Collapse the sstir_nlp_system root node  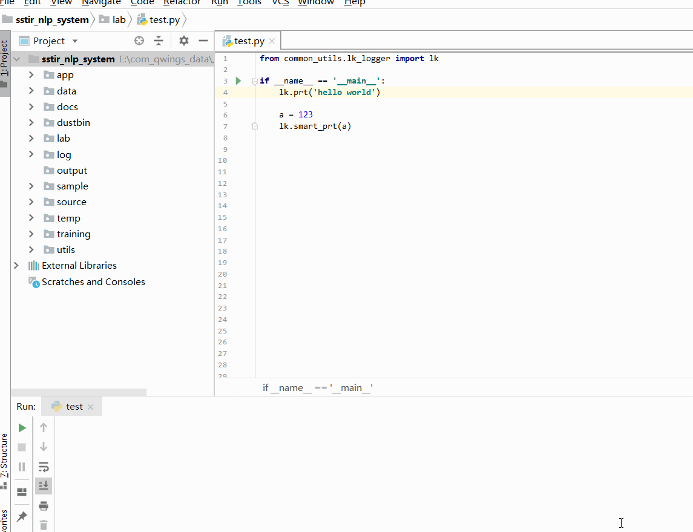coord(17,59)
